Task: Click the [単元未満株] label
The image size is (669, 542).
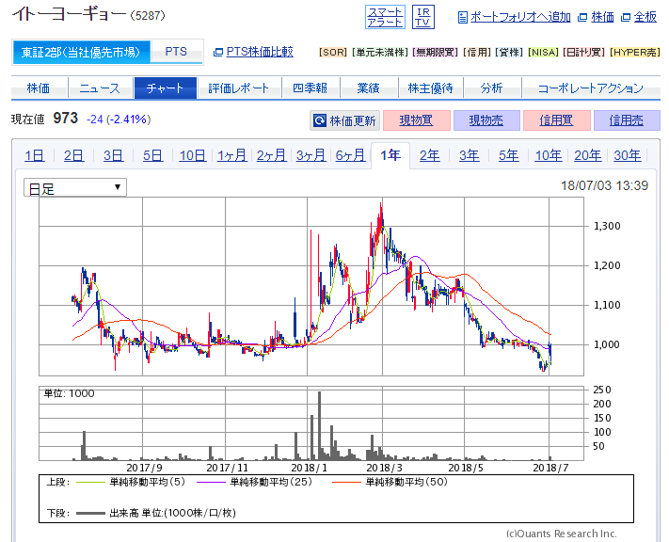Action: point(380,52)
